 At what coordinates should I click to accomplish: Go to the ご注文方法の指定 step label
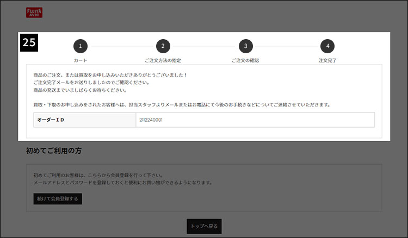pyautogui.click(x=163, y=60)
